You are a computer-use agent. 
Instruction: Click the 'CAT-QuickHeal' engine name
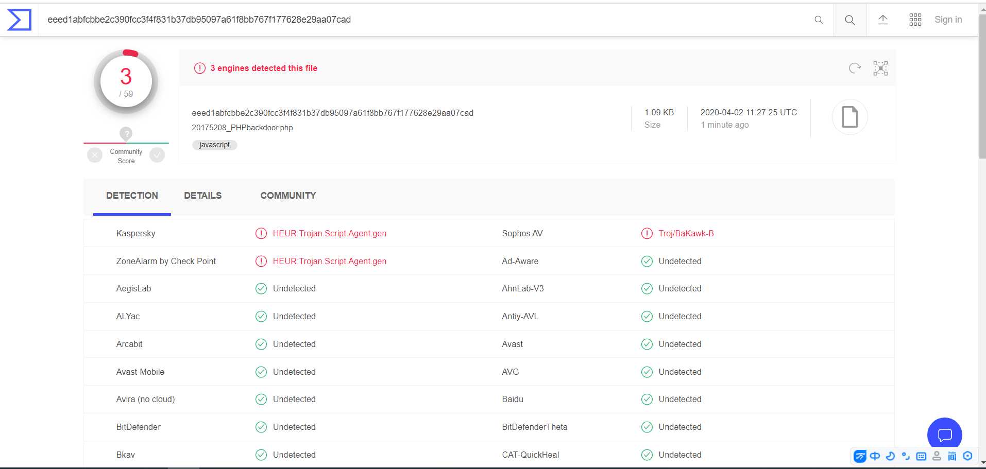click(531, 455)
